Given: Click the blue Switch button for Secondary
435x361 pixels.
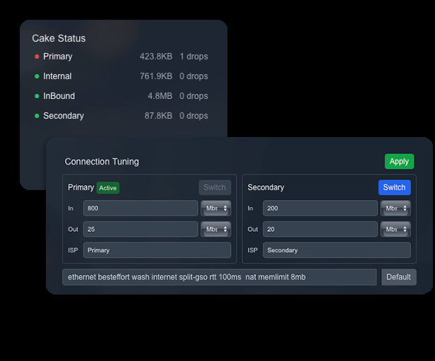Looking at the screenshot, I should pyautogui.click(x=394, y=187).
